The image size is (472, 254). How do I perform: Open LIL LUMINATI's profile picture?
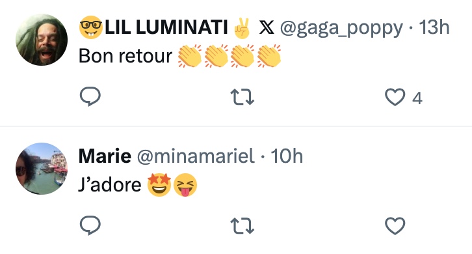coord(42,40)
